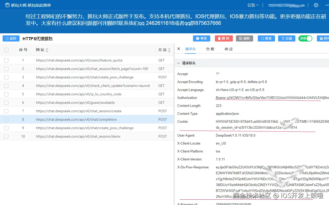Screen dimensions: 329x205
Task: Select the chat/completion URL in row 8
Action: [x=76, y=120]
